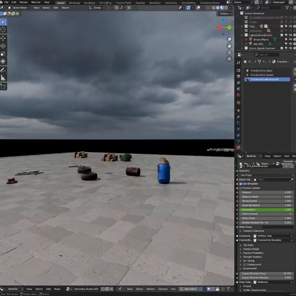Select the Add Cube tool
The height and width of the screenshot is (296, 296).
click(x=3, y=86)
